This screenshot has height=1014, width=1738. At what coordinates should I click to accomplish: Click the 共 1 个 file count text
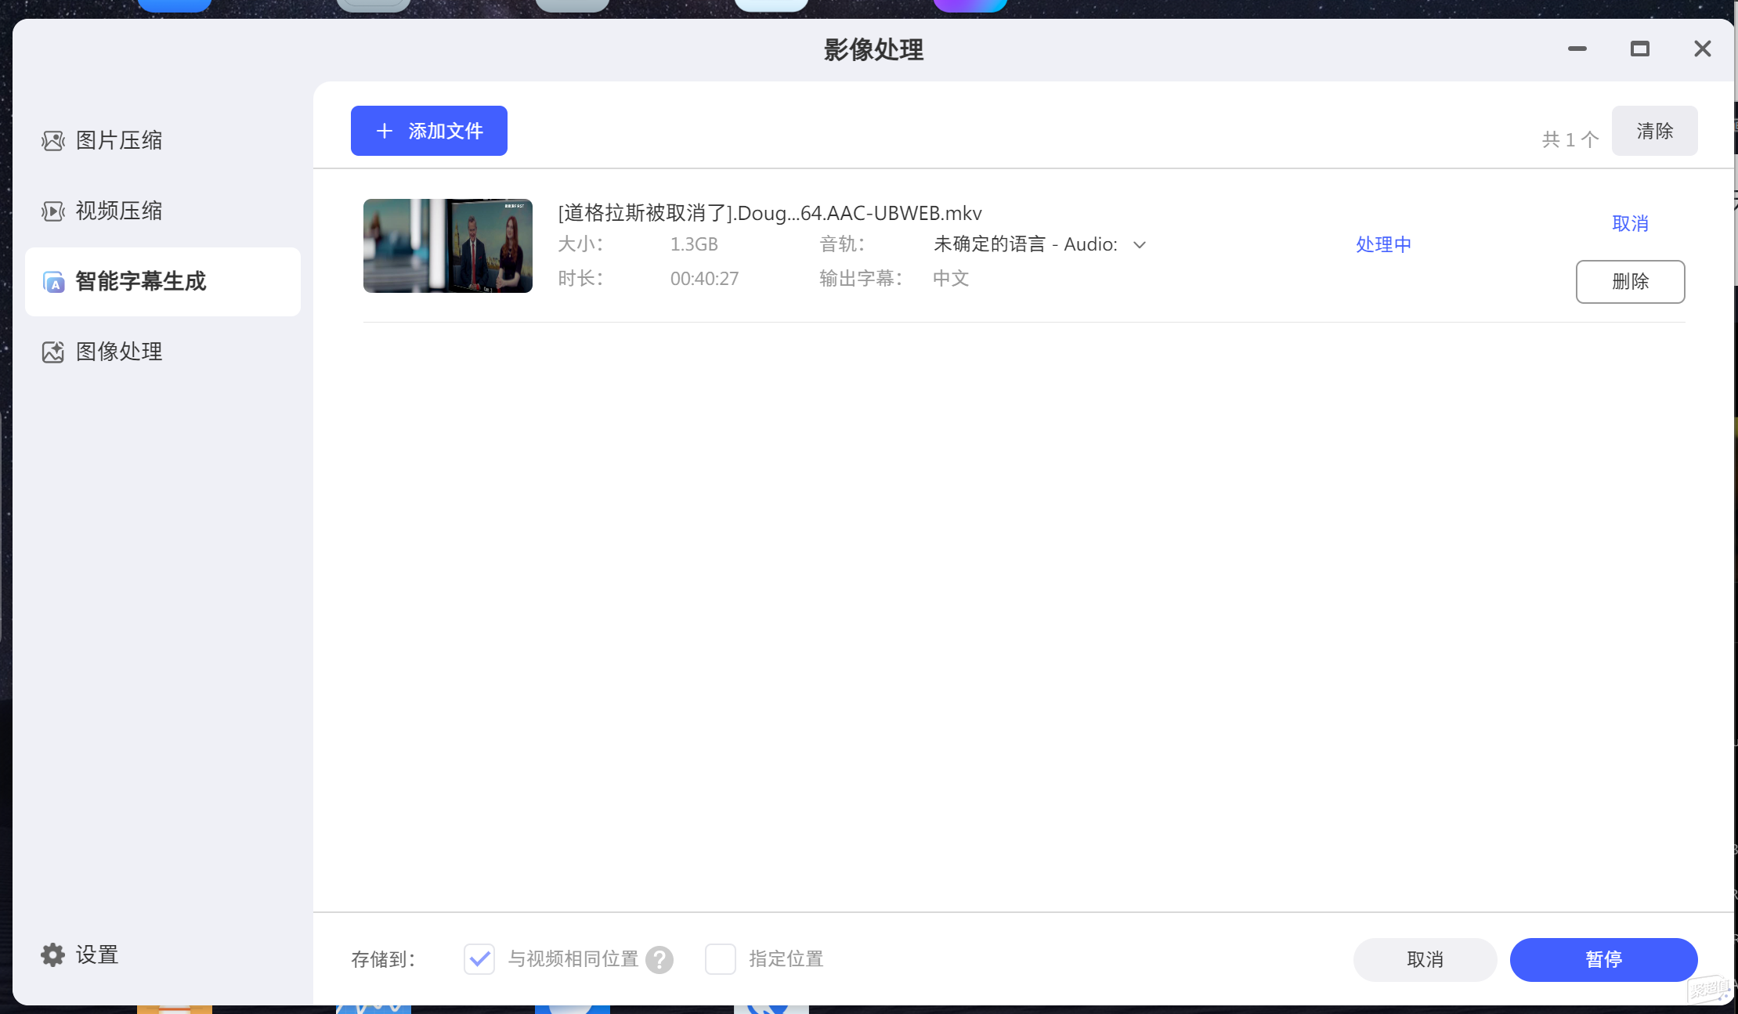(1570, 140)
